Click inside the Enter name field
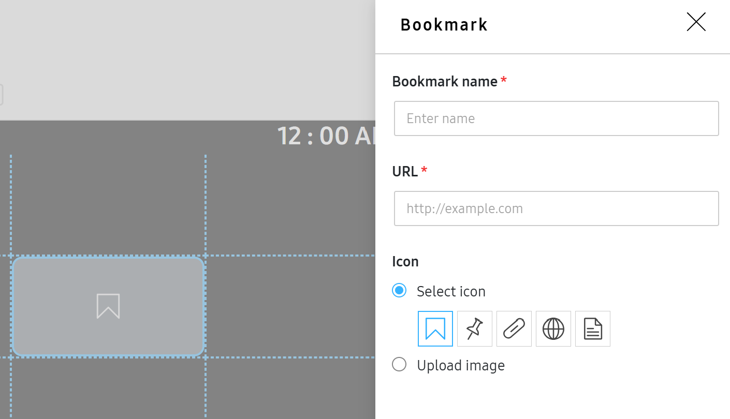The width and height of the screenshot is (730, 419). coord(556,118)
